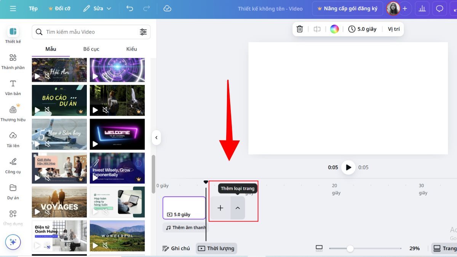
Task: Set the 5.0 giây page duration
Action: tap(362, 29)
